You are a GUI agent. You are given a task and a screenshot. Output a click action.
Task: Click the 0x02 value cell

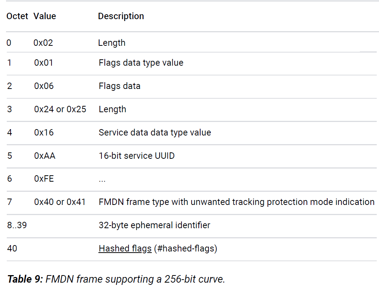43,43
